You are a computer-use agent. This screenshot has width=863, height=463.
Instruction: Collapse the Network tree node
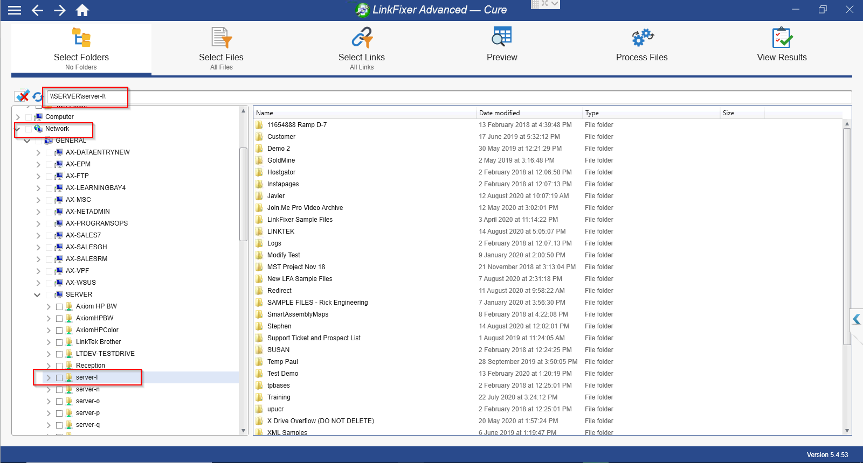18,129
